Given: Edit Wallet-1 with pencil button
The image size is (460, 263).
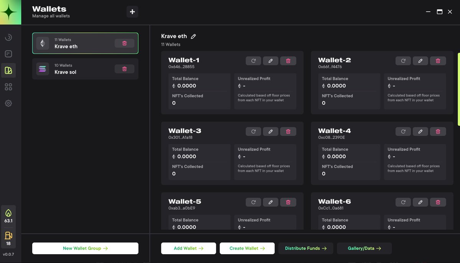Looking at the screenshot, I should [x=271, y=61].
